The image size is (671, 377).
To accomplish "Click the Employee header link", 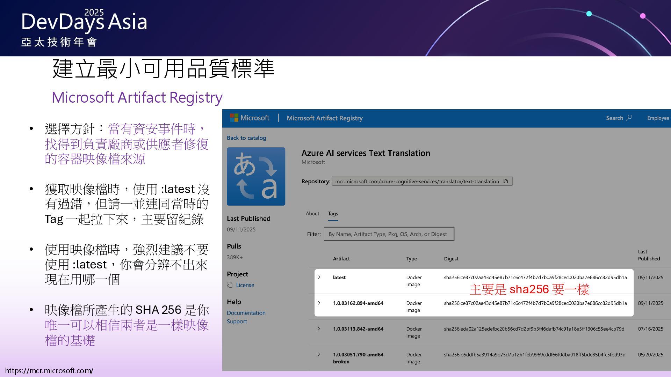I will [x=658, y=118].
